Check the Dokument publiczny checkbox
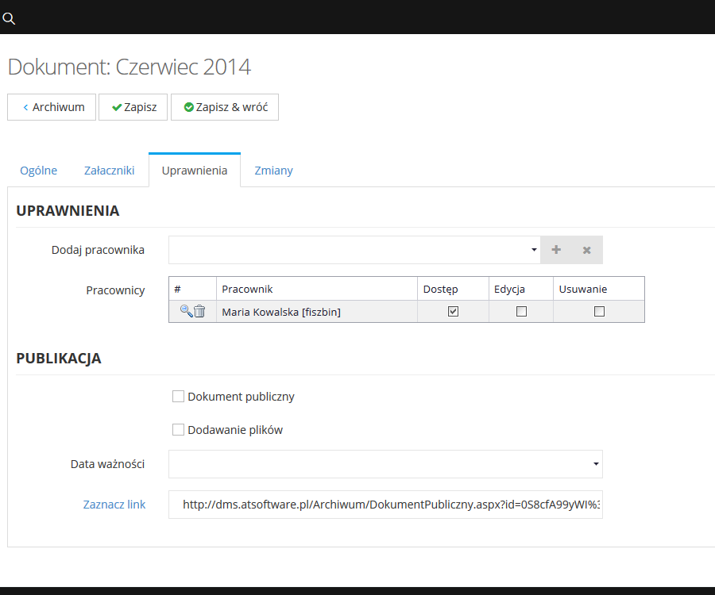The image size is (715, 595). tap(178, 396)
